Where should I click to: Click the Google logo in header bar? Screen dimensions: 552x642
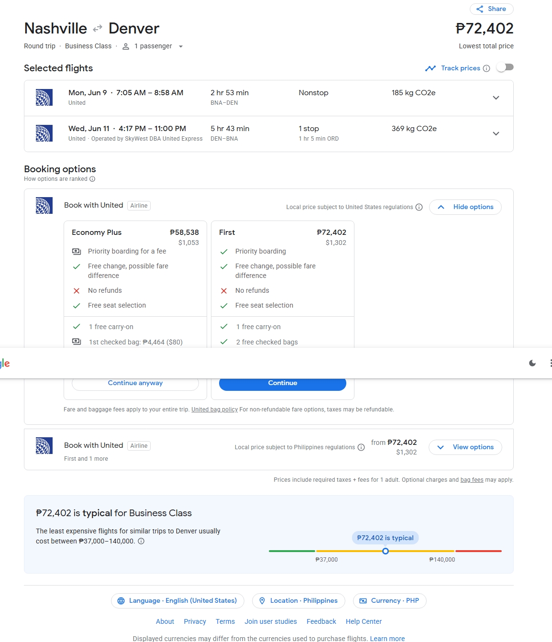tap(4, 364)
